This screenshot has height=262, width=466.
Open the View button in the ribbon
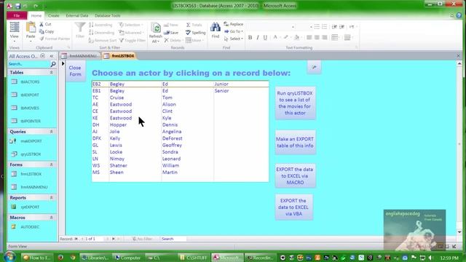pos(15,32)
